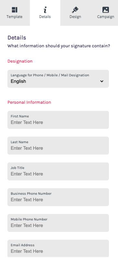
Task: Click the Details page heading
Action: click(x=17, y=38)
